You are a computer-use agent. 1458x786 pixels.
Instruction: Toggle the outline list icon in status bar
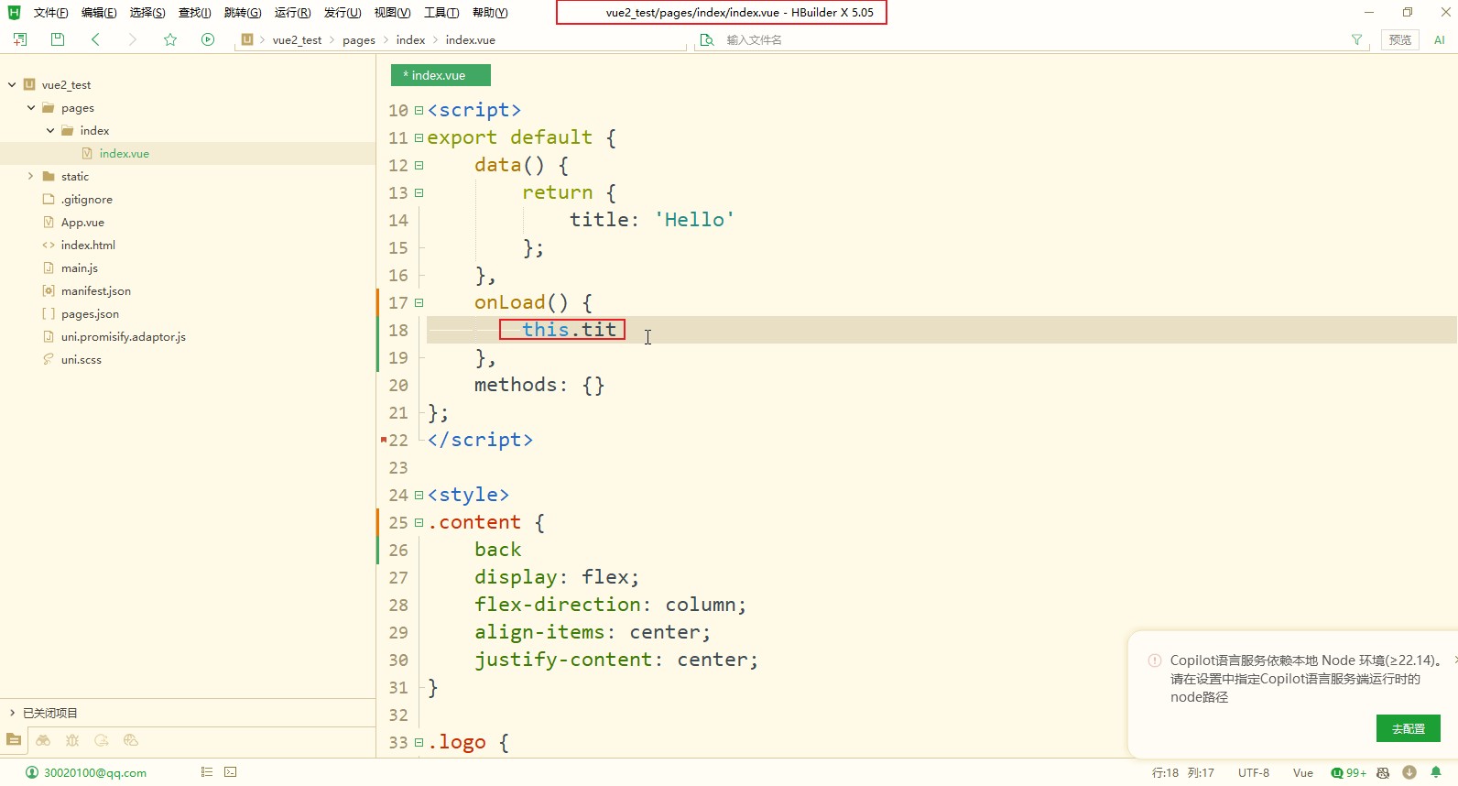pyautogui.click(x=207, y=772)
